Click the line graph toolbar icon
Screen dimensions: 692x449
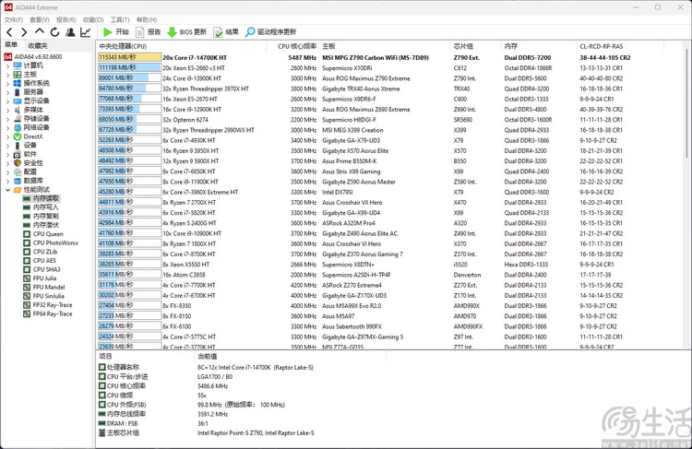(85, 31)
